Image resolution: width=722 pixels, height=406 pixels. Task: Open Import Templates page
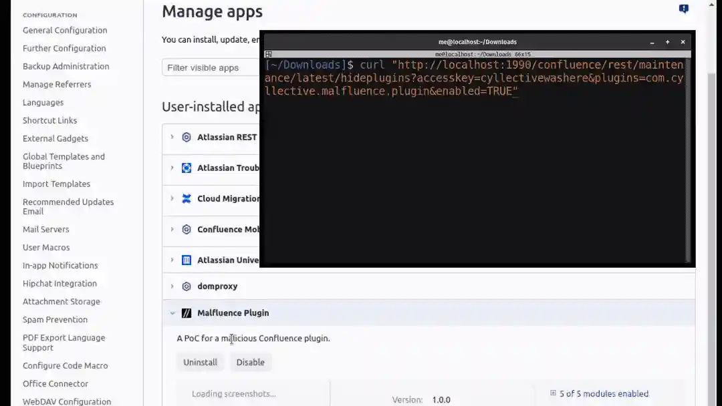pyautogui.click(x=56, y=184)
